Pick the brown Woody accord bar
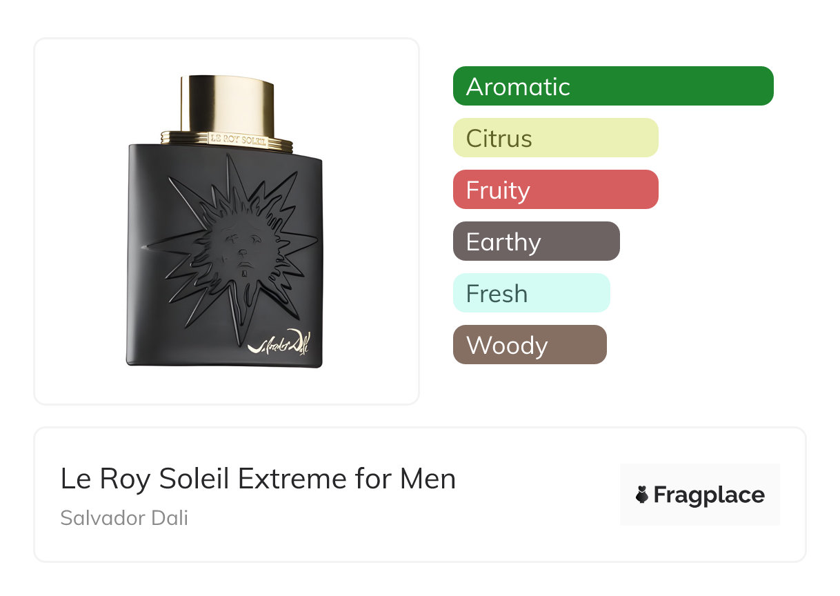Screen dimensions: 840x596 click(x=530, y=345)
